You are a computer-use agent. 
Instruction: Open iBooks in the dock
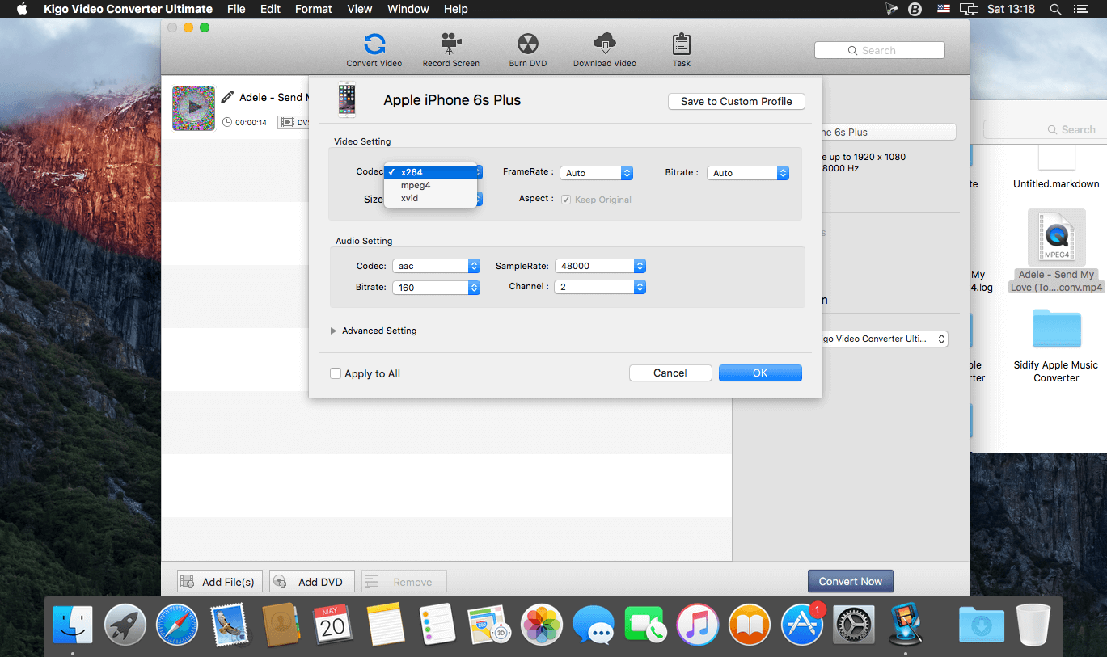(x=750, y=625)
